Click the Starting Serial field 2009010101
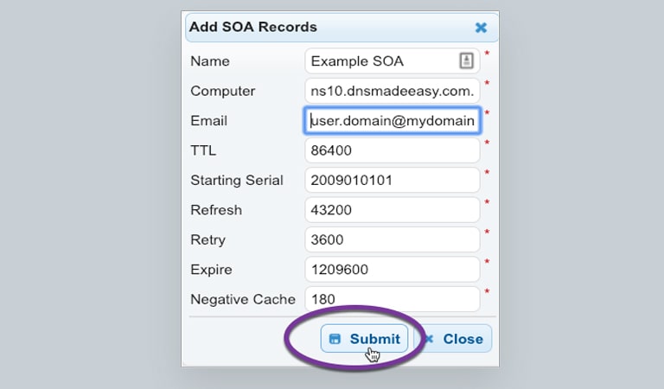 click(393, 180)
